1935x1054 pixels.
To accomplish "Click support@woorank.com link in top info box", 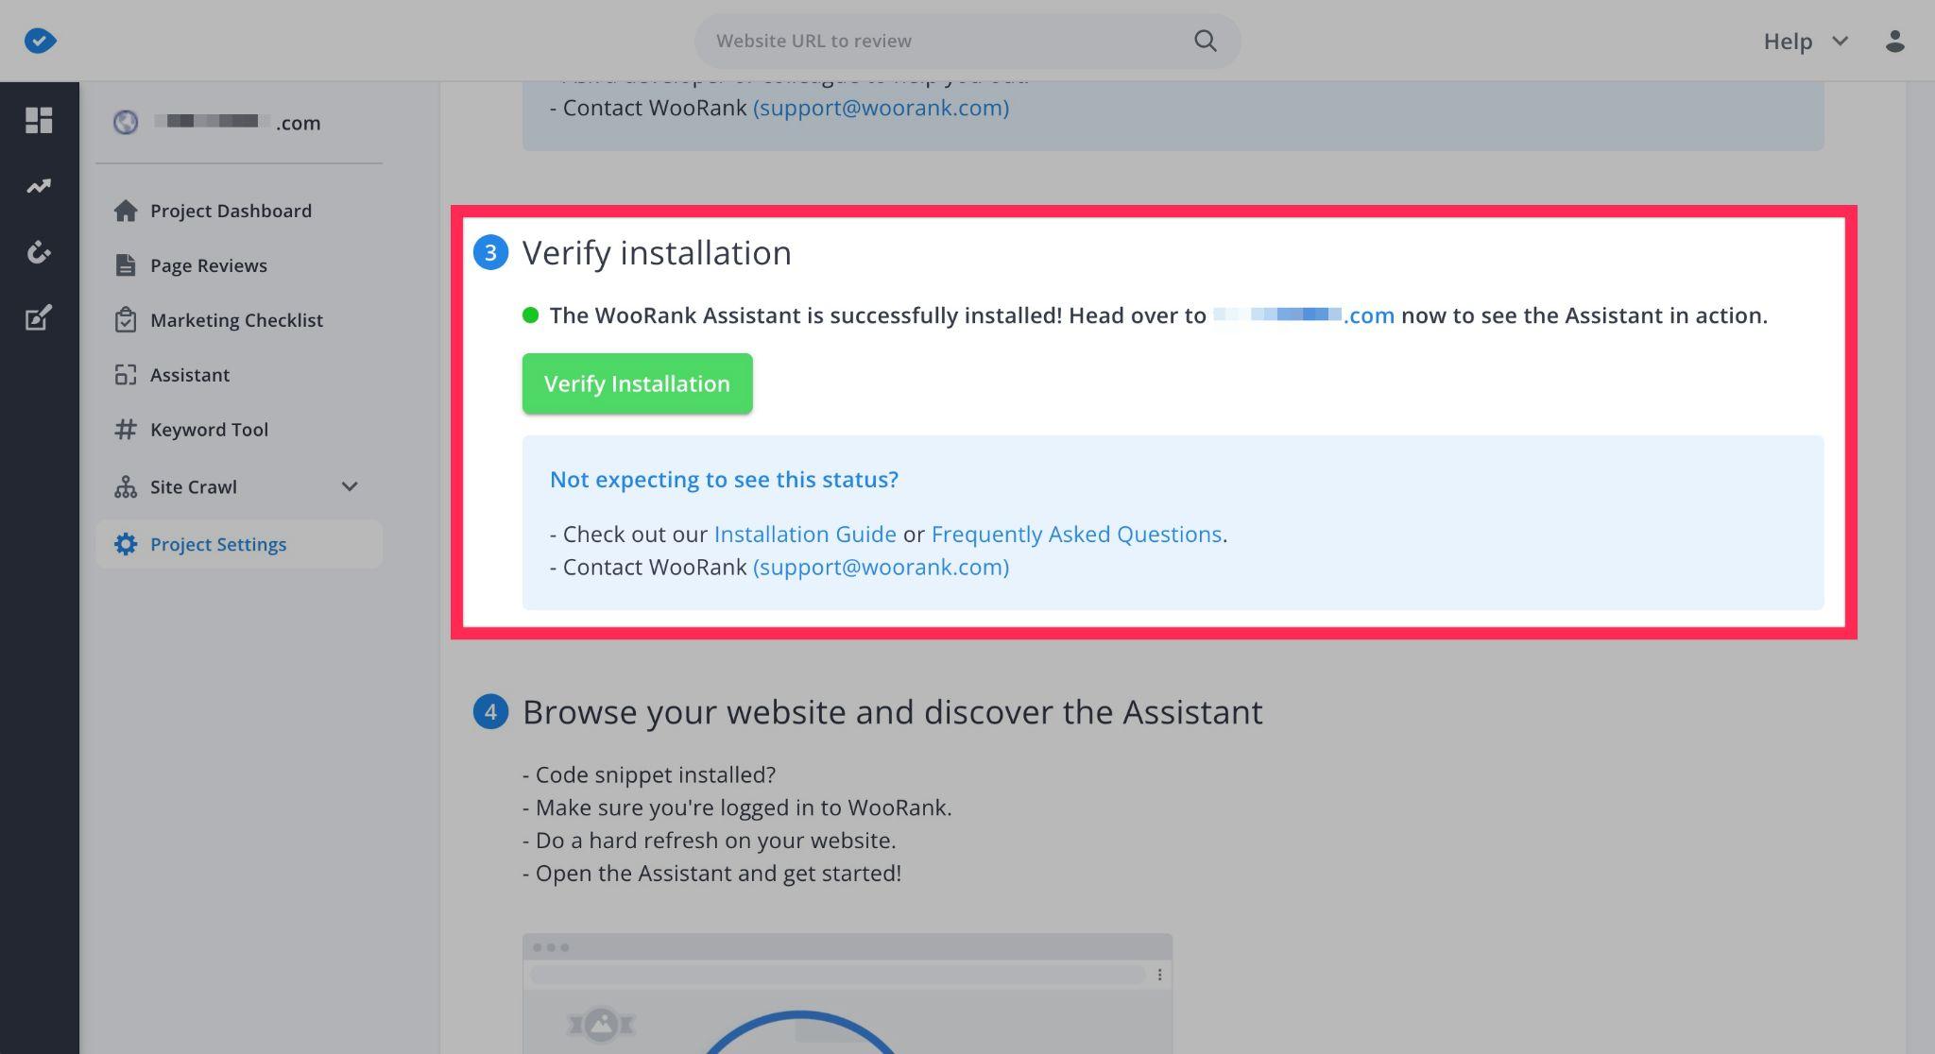I will tap(881, 108).
